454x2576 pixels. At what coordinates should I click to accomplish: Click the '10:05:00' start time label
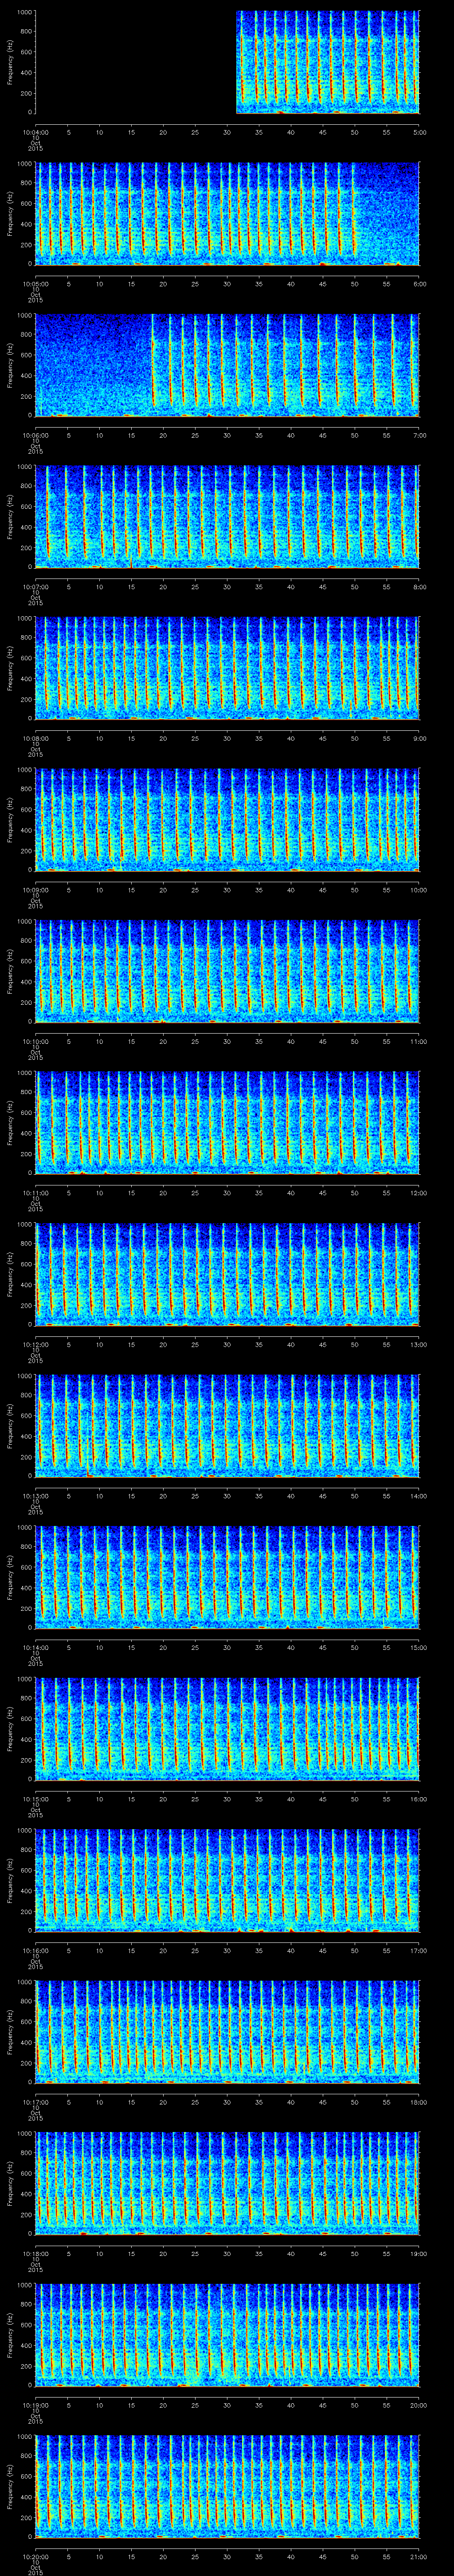36,284
